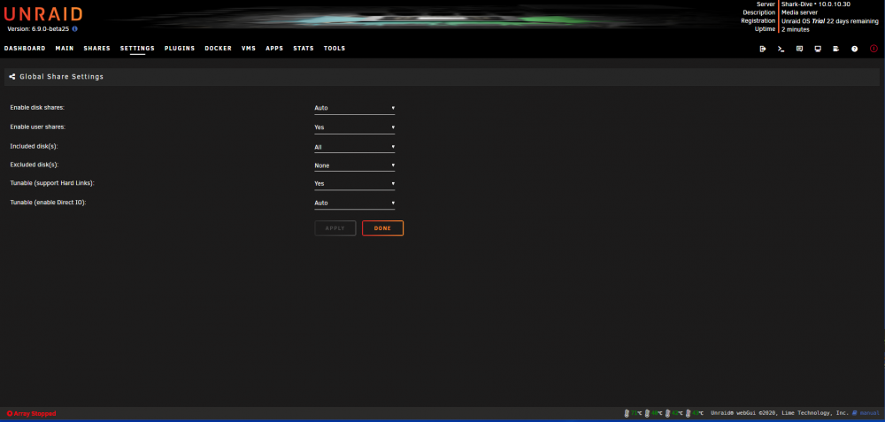Screen dimensions: 885x422
Task: Open the support Hard Links tunable dropdown
Action: pyautogui.click(x=355, y=183)
